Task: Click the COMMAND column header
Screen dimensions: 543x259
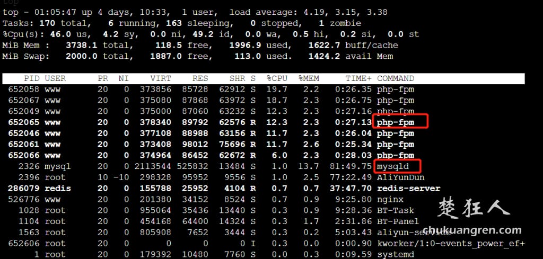Action: click(x=396, y=78)
